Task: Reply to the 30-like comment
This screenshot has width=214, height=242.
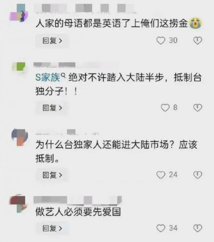Action: pos(52,41)
